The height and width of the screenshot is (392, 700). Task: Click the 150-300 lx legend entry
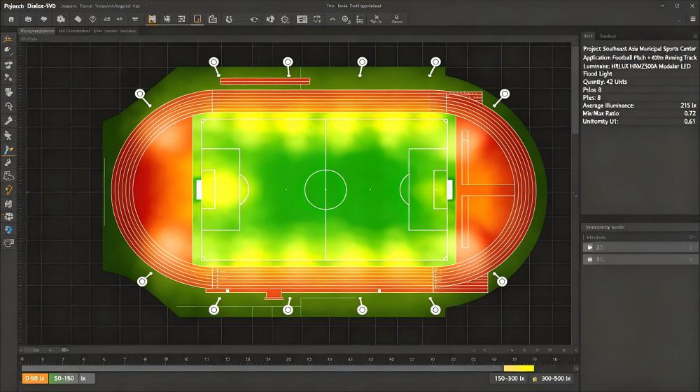pos(509,379)
